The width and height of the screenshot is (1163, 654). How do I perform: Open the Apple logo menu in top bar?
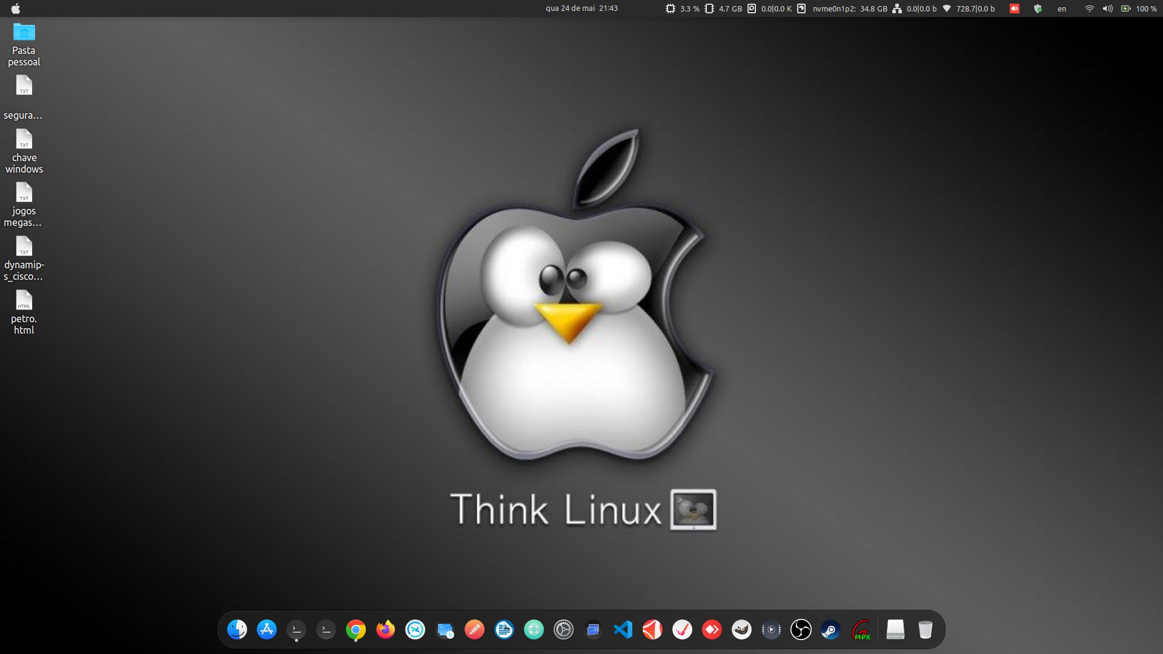(16, 8)
